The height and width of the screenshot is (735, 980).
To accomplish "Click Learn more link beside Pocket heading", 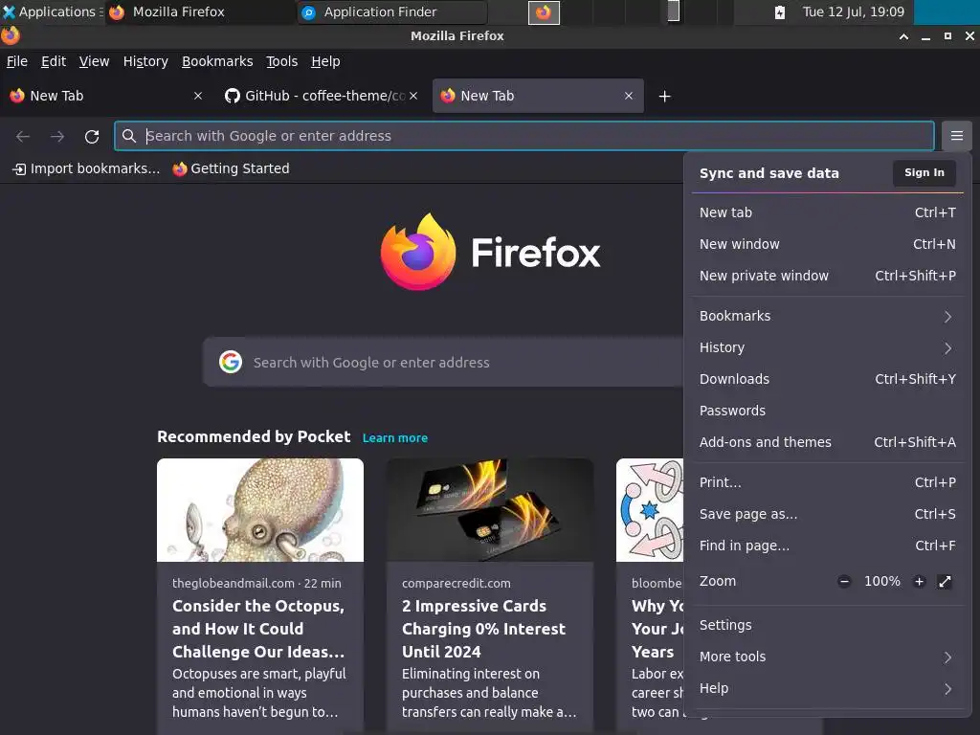I will tap(395, 438).
